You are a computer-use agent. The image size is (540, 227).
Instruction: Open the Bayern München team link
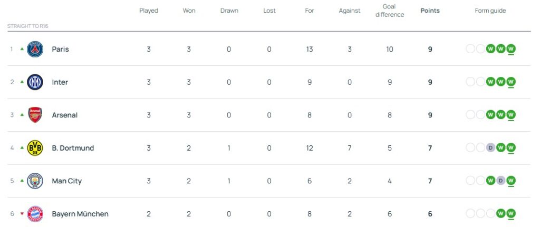pos(80,214)
